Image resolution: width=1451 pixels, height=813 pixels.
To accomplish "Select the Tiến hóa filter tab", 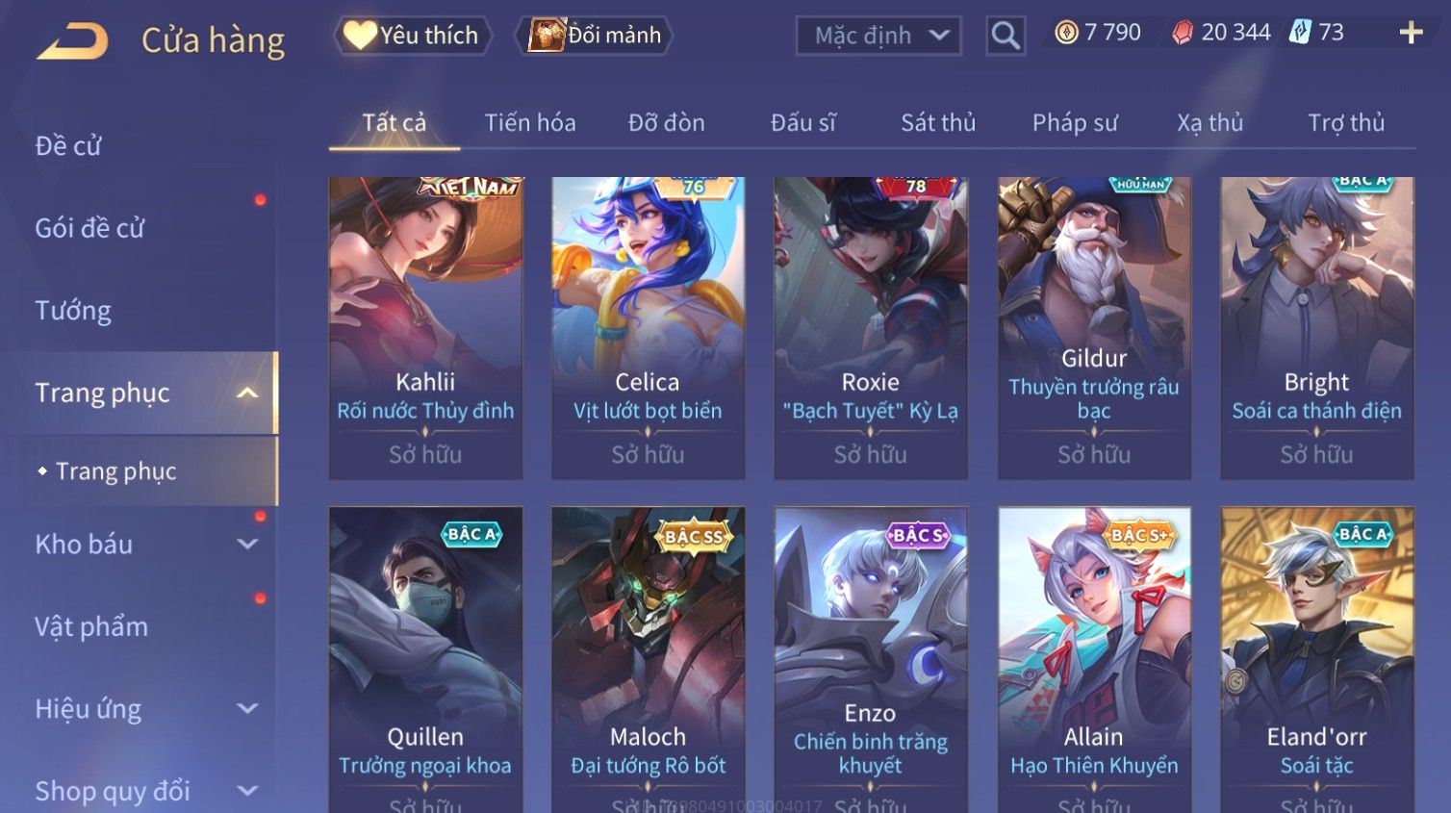I will point(530,123).
